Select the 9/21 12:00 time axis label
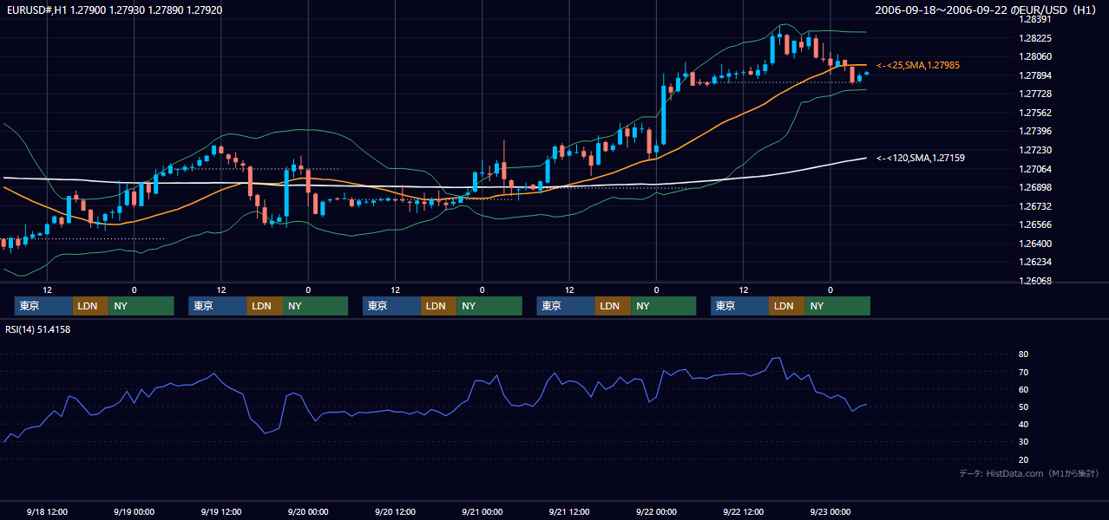Screen dimensions: 1109x520 click(x=569, y=511)
